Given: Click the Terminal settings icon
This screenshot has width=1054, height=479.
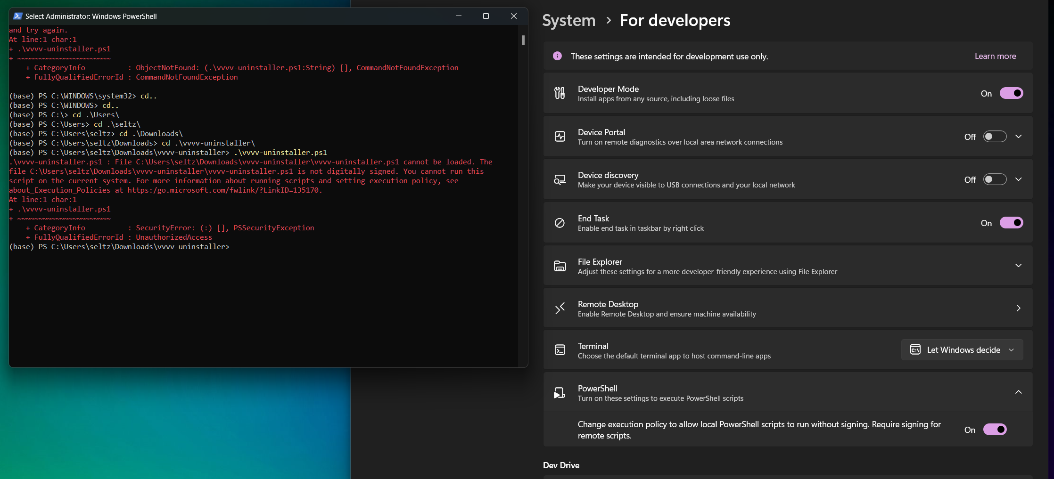Looking at the screenshot, I should coord(560,350).
